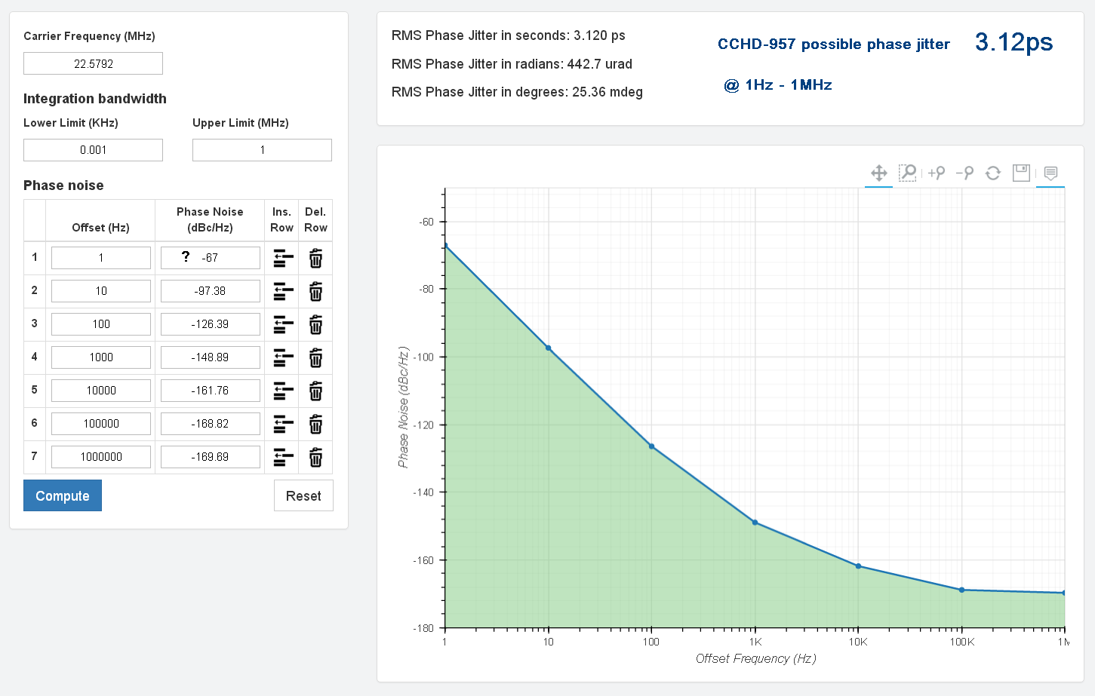Click the Reset button
The width and height of the screenshot is (1095, 696).
tap(303, 495)
